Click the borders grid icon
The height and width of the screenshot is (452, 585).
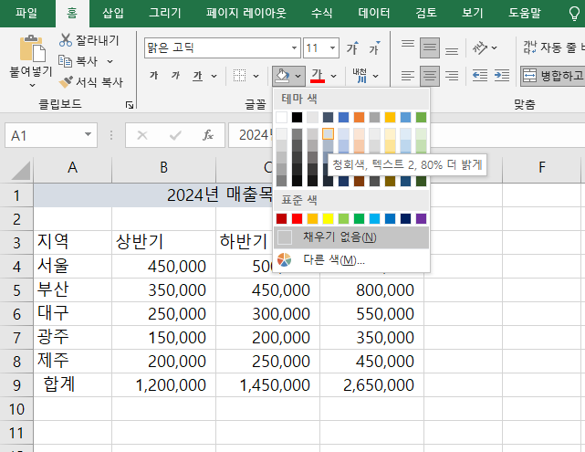pos(239,76)
